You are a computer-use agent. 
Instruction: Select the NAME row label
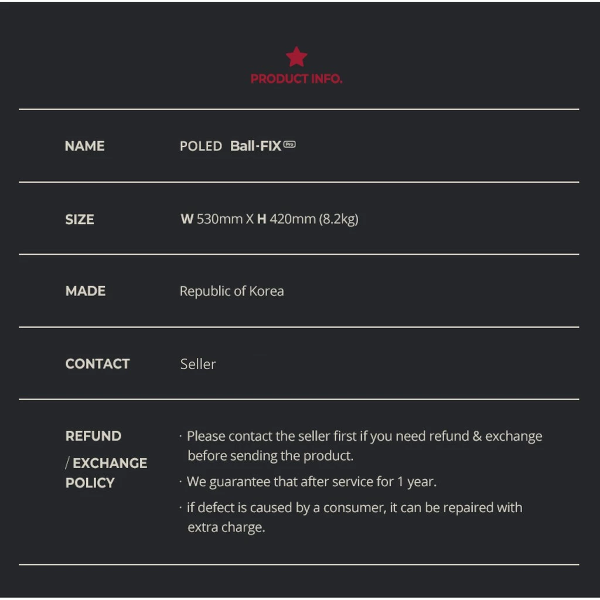coord(84,146)
